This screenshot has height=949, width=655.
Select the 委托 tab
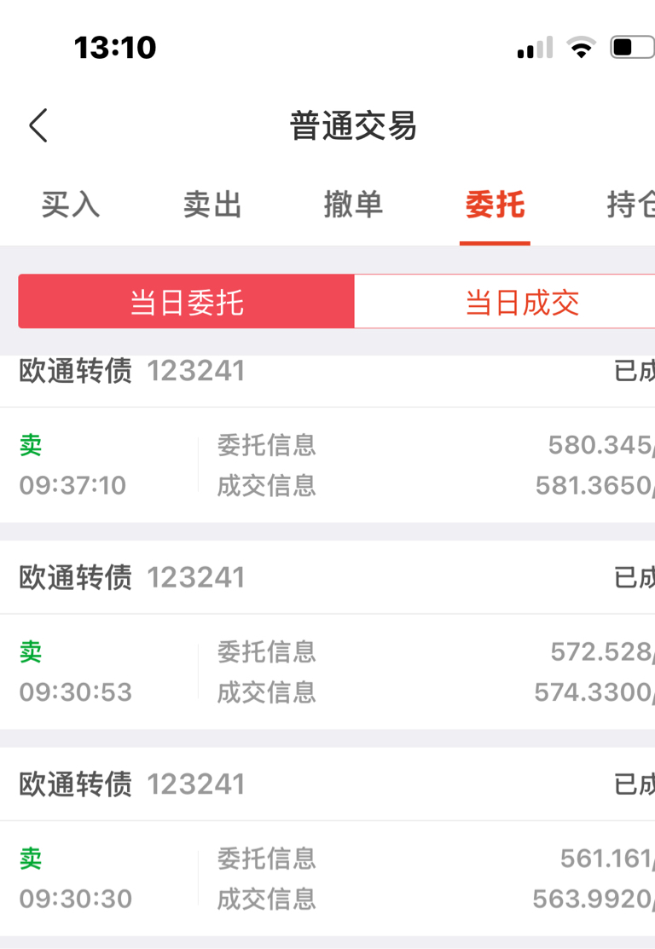(x=496, y=205)
